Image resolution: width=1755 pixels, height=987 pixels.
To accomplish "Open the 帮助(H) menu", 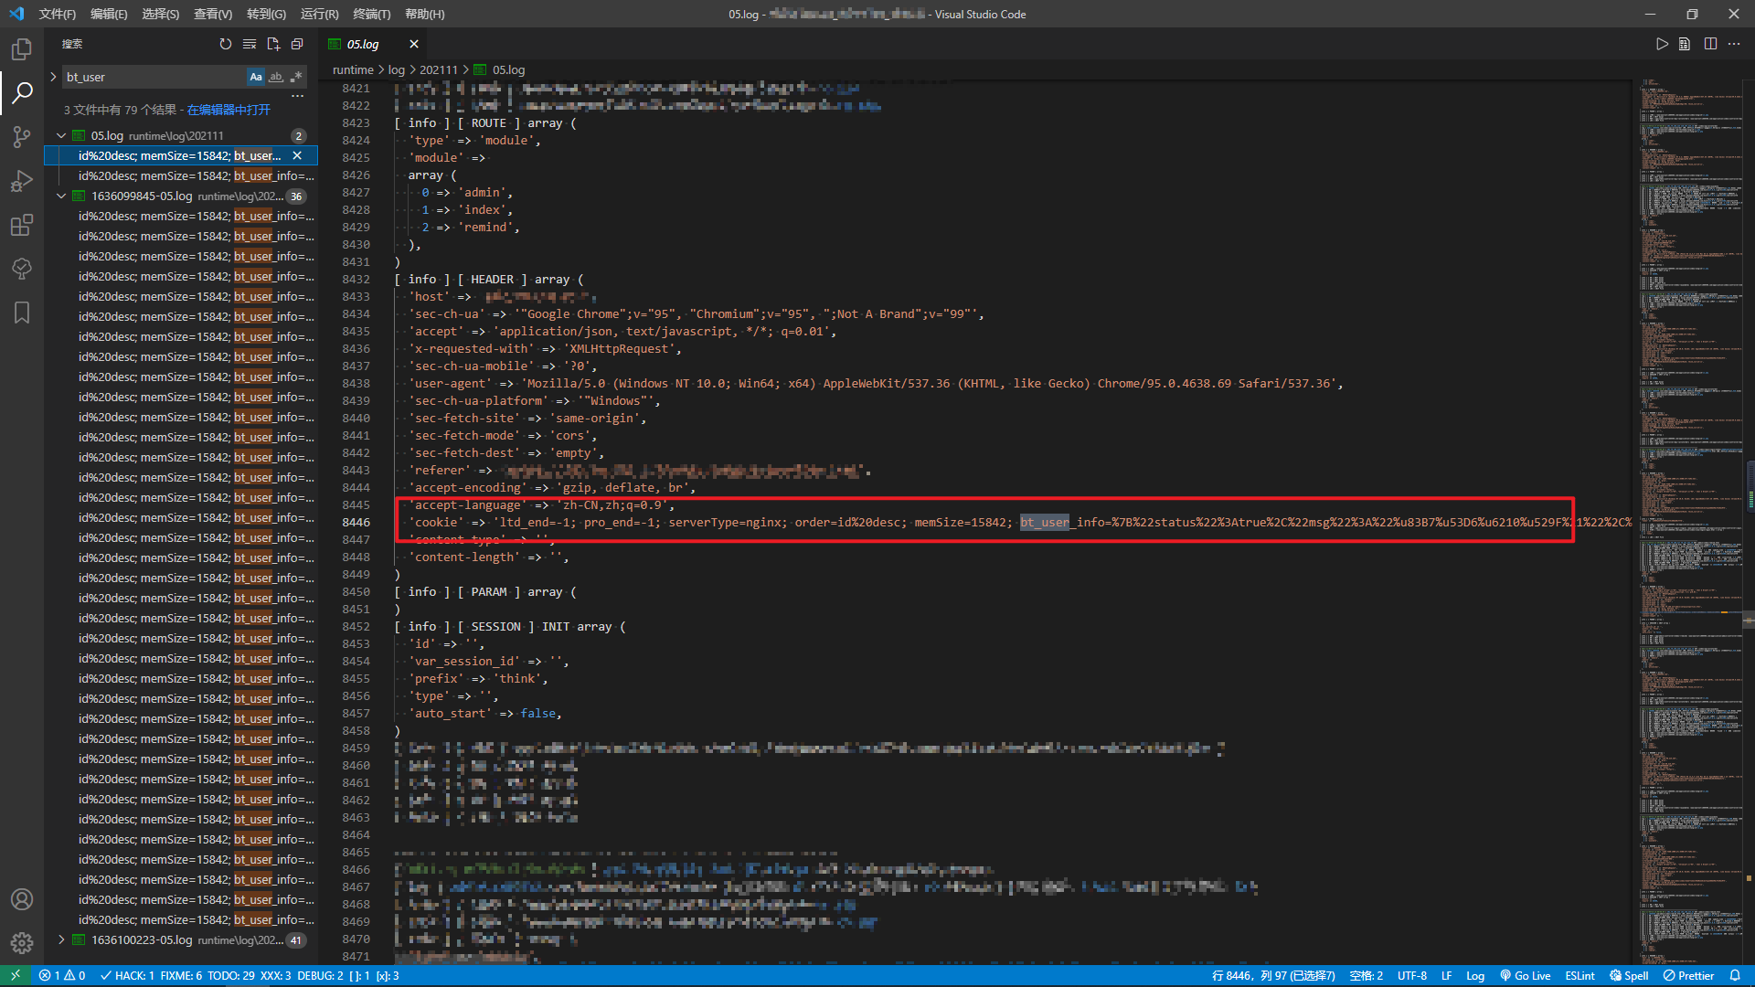I will point(424,14).
